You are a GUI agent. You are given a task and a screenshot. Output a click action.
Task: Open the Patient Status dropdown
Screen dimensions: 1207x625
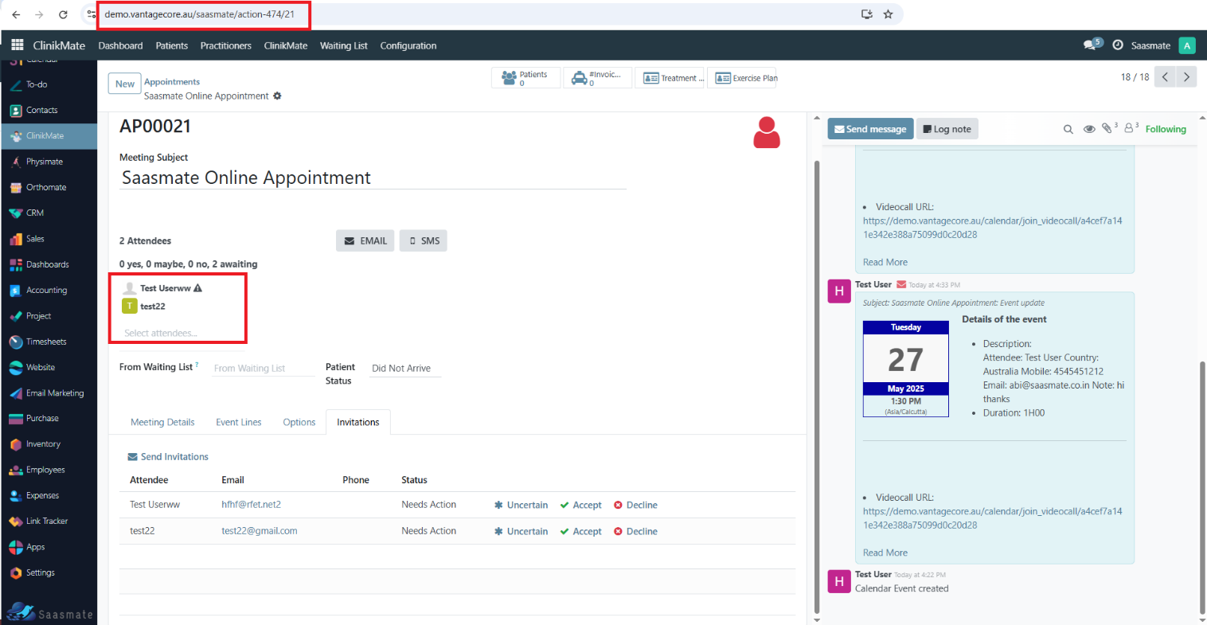tap(405, 369)
